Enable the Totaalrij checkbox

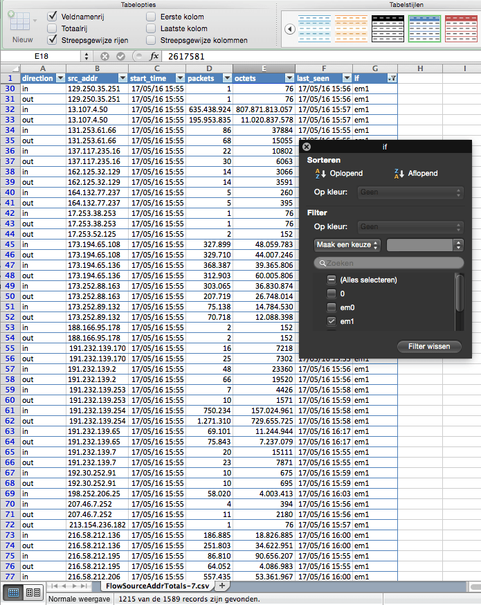[x=53, y=28]
